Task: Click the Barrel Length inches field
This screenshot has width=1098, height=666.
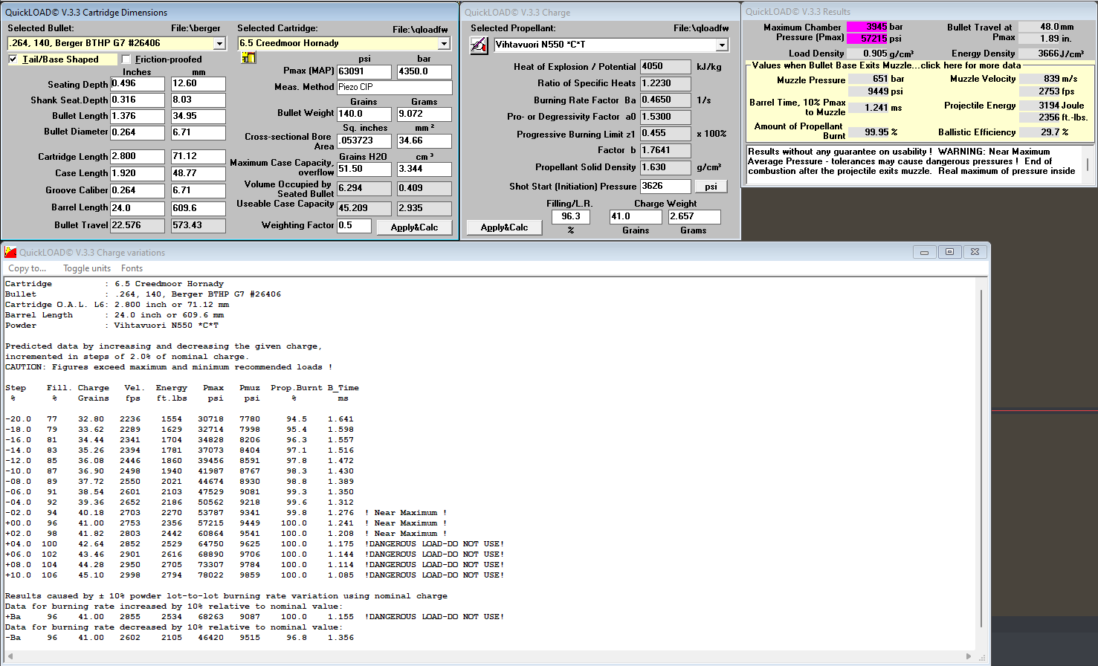Action: coord(138,208)
